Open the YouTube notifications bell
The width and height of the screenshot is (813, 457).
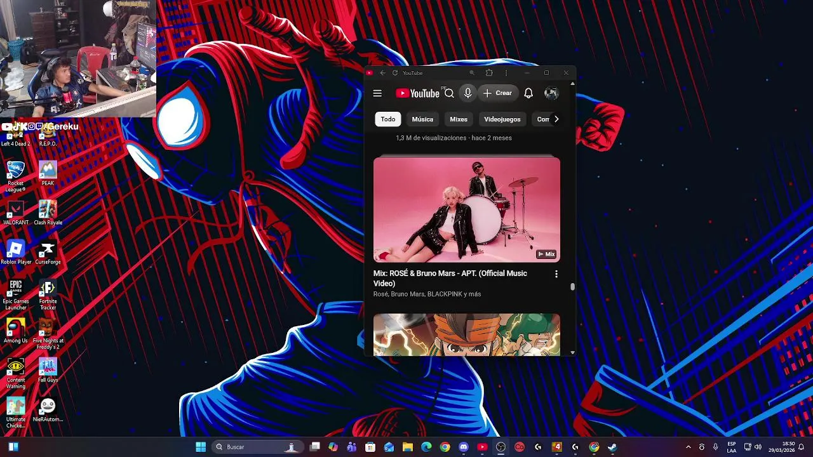(528, 93)
